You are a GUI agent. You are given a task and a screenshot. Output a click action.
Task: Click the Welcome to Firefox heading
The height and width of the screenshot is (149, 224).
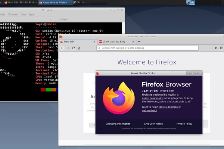click(147, 62)
